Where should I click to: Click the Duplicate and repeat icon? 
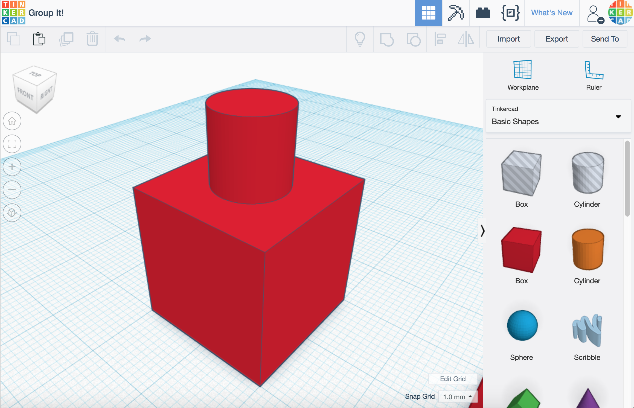66,39
